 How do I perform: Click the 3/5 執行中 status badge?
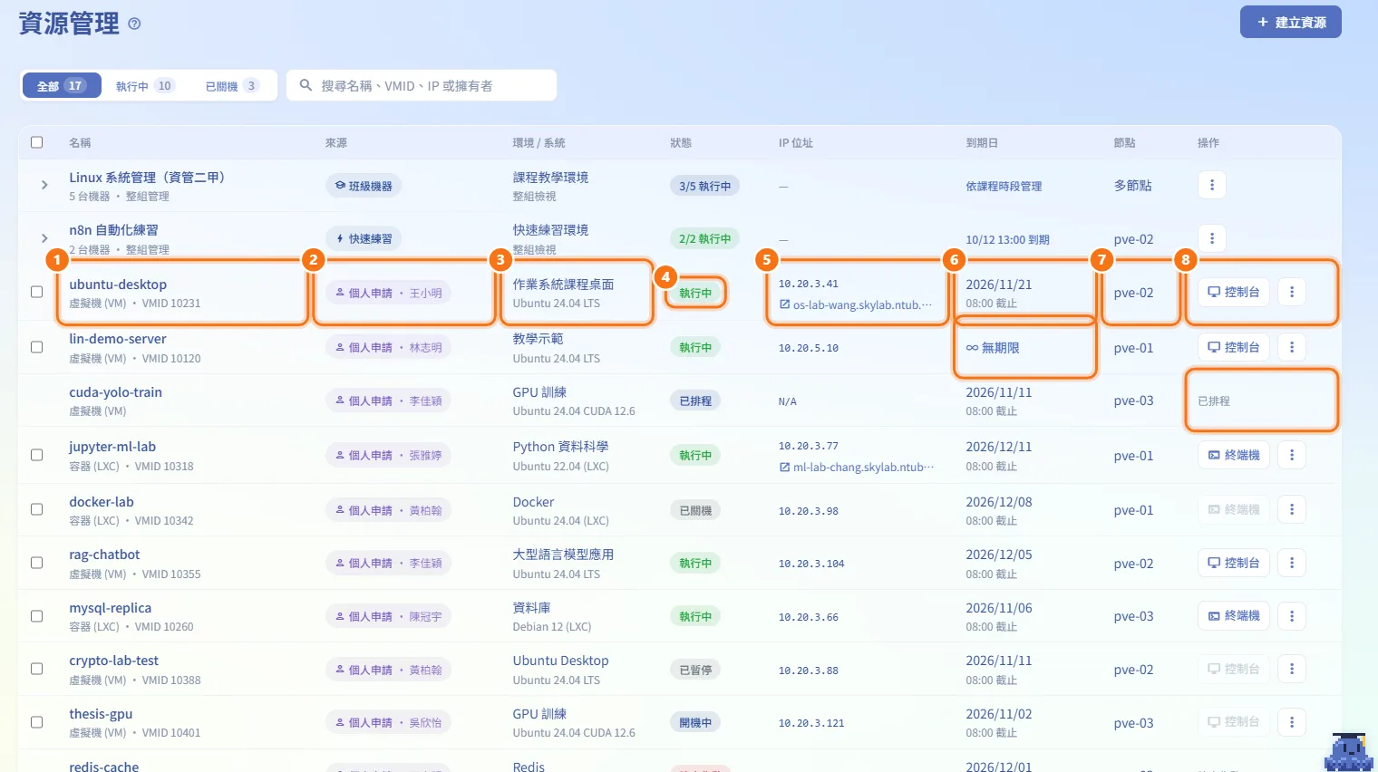point(705,186)
